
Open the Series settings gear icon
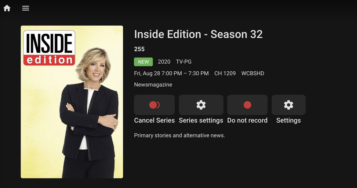click(x=201, y=105)
